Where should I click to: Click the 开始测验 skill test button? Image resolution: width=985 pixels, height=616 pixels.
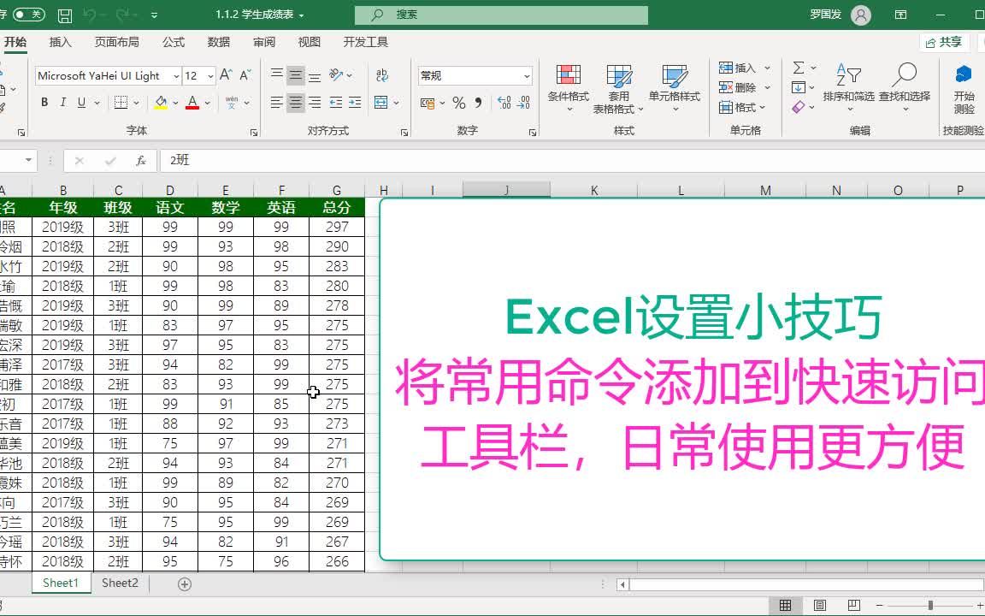(x=964, y=86)
